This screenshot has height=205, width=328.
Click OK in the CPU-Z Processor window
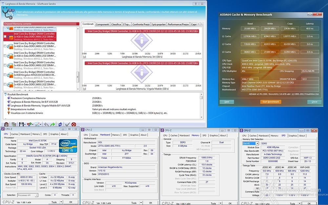pyautogui.click(x=71, y=202)
